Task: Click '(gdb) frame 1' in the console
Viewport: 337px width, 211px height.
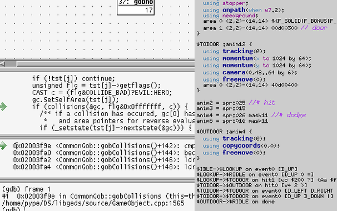Action: click(26, 189)
